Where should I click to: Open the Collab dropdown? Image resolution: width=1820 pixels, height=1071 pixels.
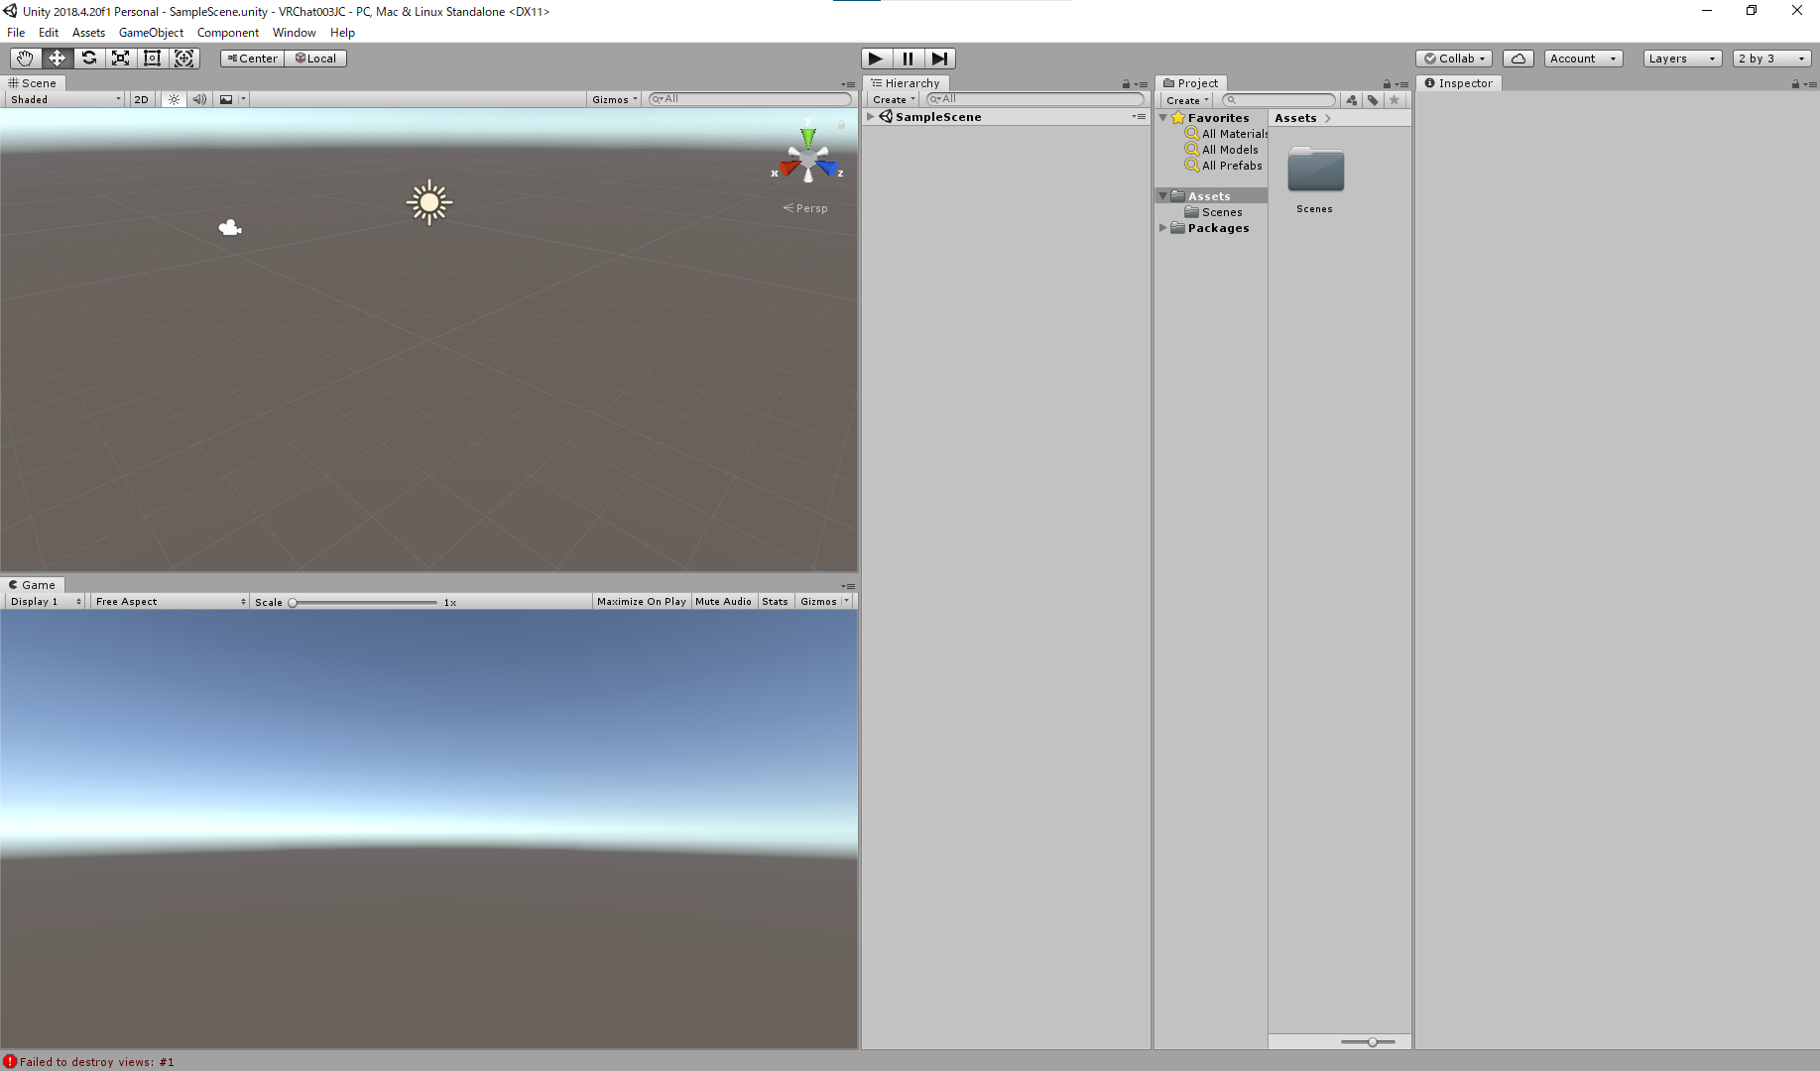1454,59
